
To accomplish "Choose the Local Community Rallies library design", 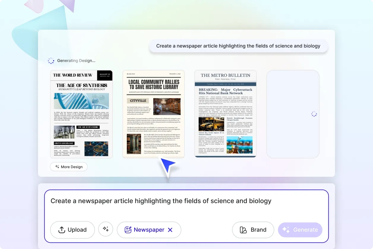I will point(154,114).
